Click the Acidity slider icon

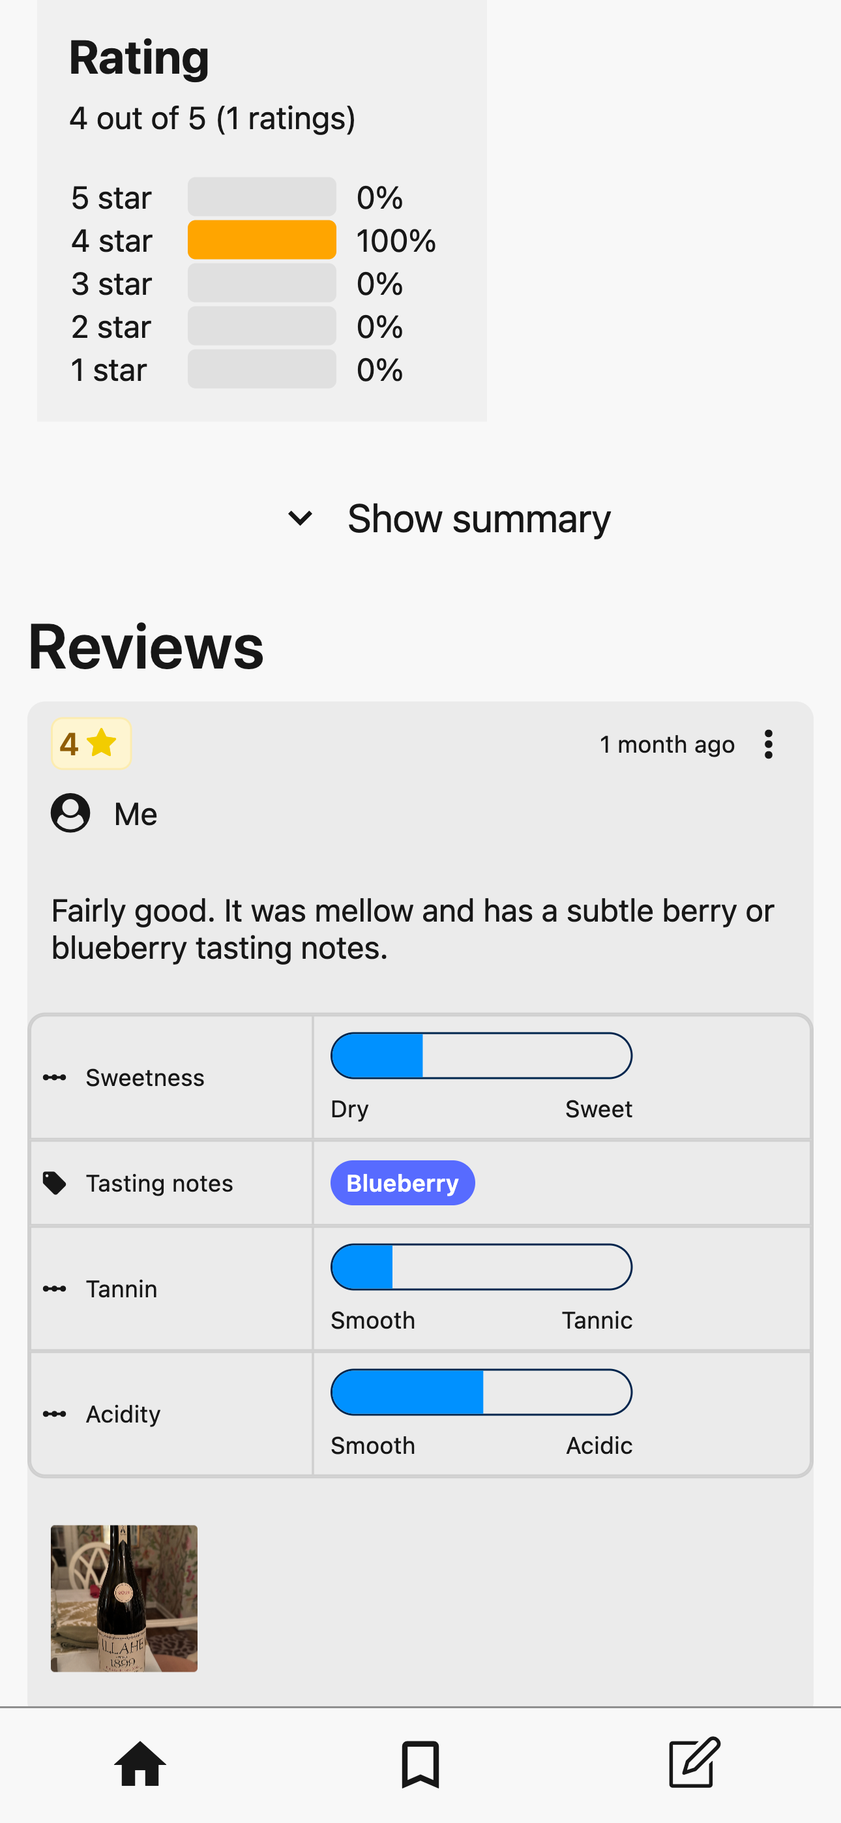pyautogui.click(x=55, y=1413)
